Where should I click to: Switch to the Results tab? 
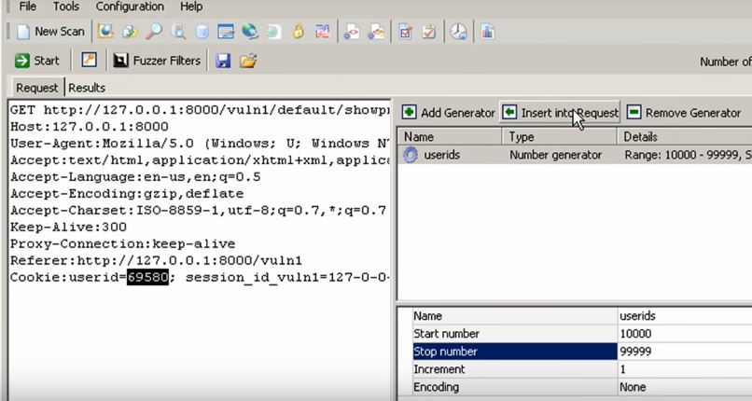tap(87, 88)
